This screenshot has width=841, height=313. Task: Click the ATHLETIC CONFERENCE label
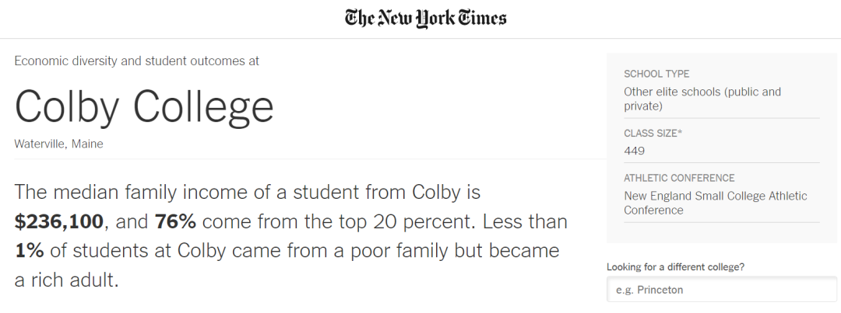point(679,178)
